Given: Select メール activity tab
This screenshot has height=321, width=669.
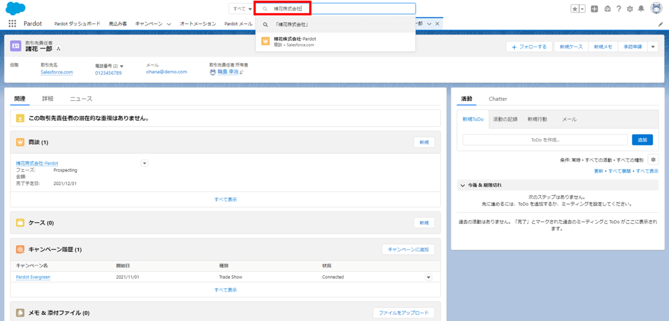Looking at the screenshot, I should [x=569, y=119].
